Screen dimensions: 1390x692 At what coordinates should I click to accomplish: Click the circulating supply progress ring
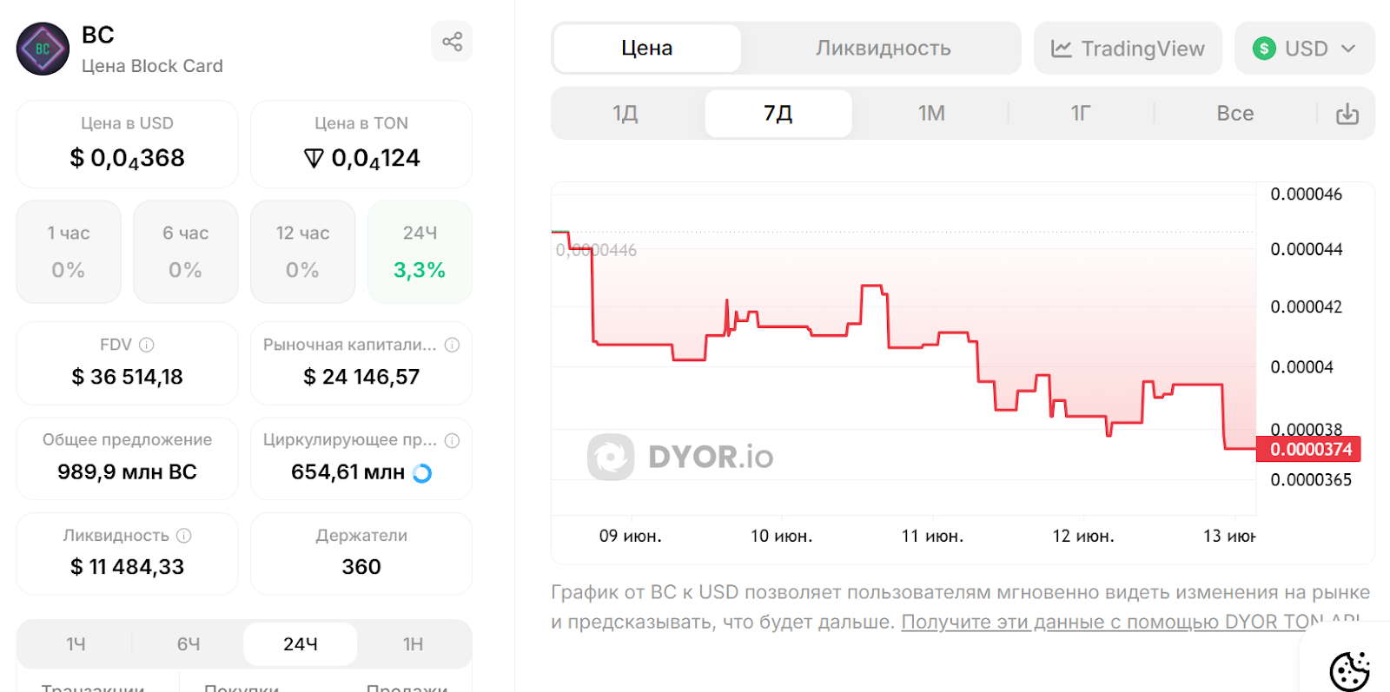pyautogui.click(x=422, y=473)
